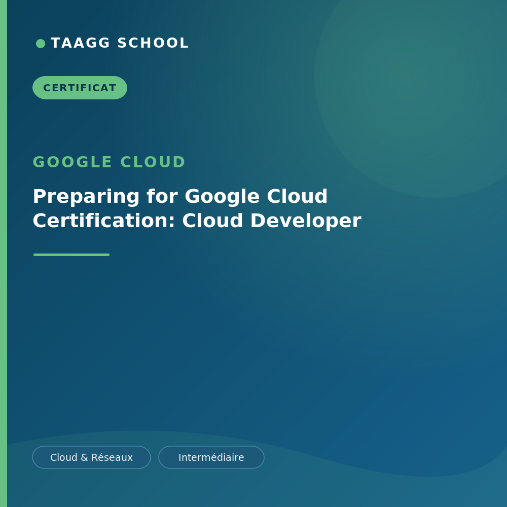Select the Cloud & Réseaux tag
The image size is (507, 507).
91,457
